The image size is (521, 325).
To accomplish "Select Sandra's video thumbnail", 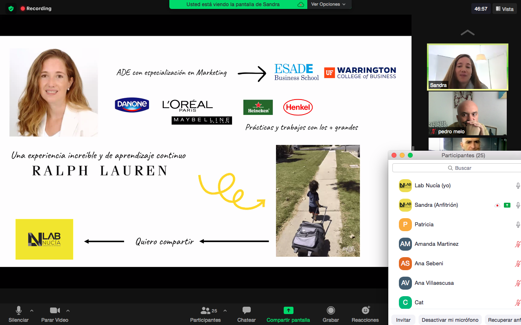I will 468,67.
